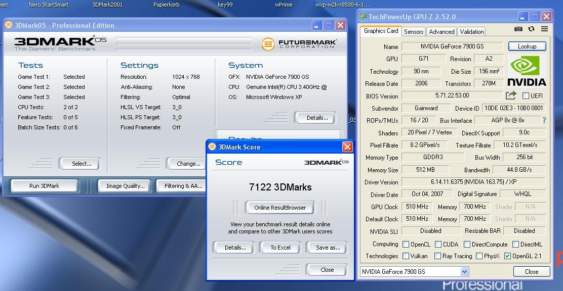Screen dimensions: 563x291
Task: Click the GPU-Z refresh icon
Action: (531, 29)
